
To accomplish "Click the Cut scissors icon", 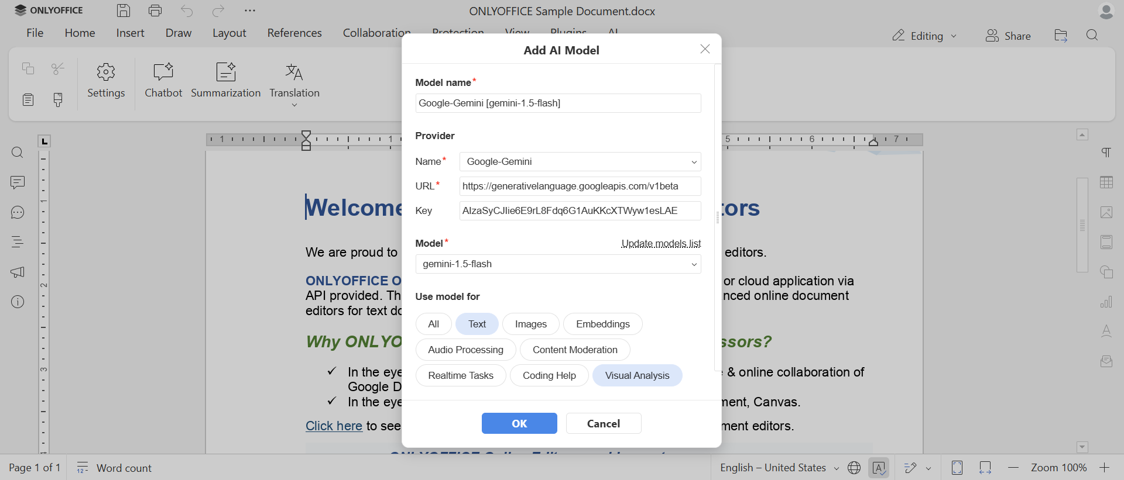I will pyautogui.click(x=58, y=68).
